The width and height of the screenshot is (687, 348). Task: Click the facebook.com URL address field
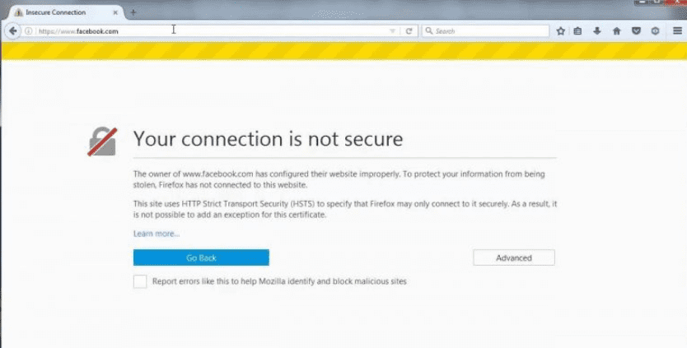pyautogui.click(x=213, y=31)
